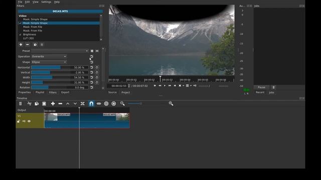
Task: Open the View menu
Action: click(36, 2)
